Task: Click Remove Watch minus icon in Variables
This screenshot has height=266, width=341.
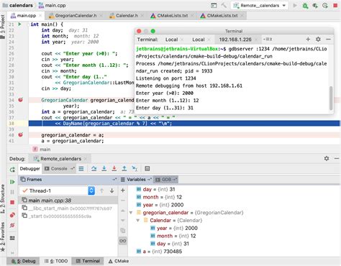Action: tap(123, 201)
